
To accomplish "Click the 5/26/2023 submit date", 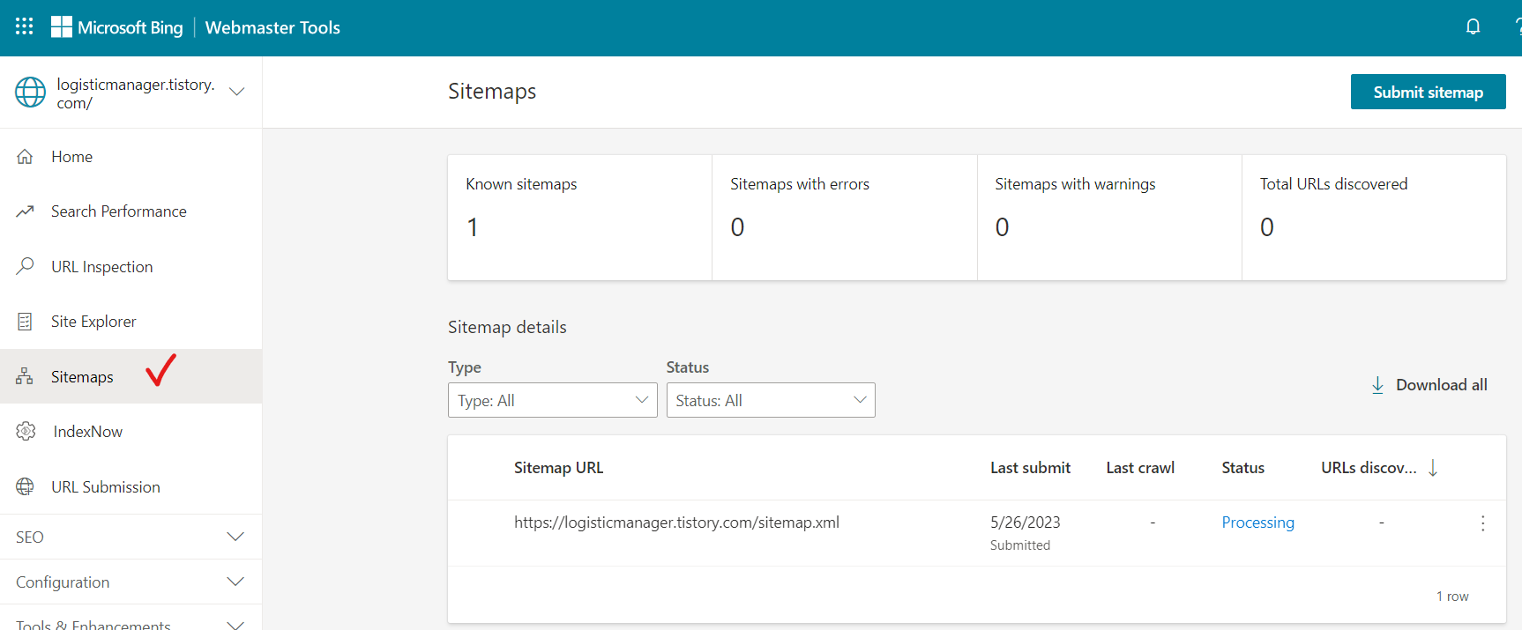I will pos(1025,523).
